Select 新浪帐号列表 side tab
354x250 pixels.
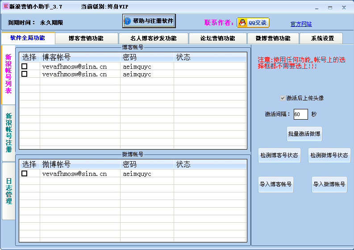coord(8,74)
